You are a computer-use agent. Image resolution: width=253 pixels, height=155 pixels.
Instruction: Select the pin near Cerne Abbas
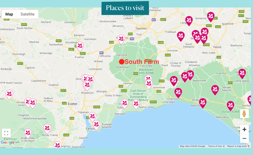pos(242,74)
